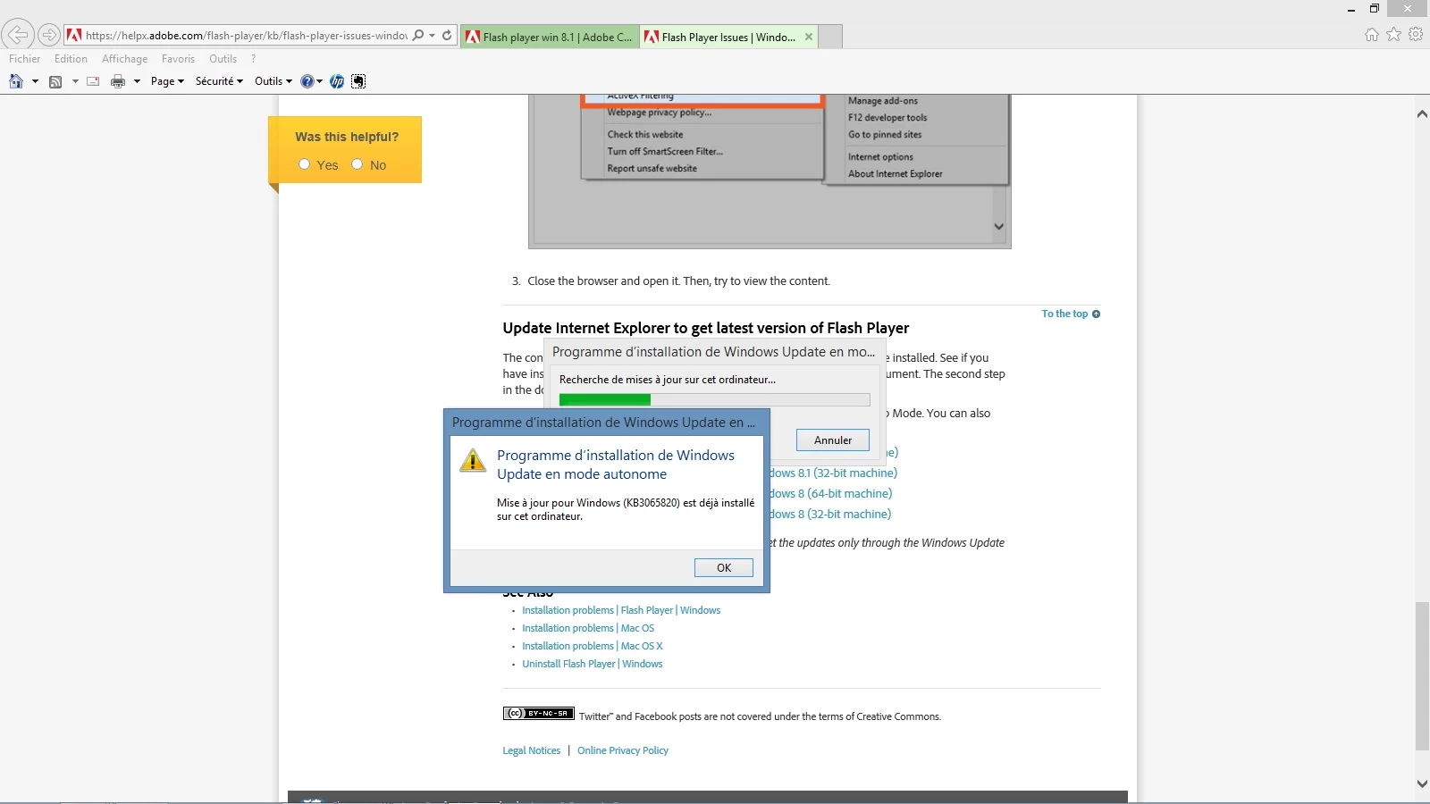Click the Refresh page icon
Viewport: 1430px width, 804px height.
tap(447, 36)
